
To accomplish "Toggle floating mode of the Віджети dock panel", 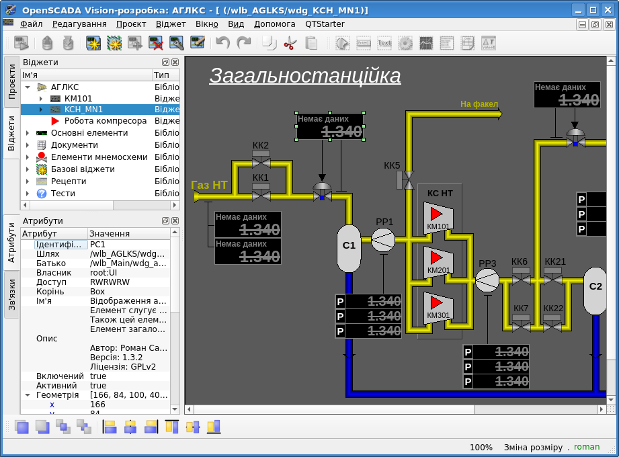I will click(165, 63).
